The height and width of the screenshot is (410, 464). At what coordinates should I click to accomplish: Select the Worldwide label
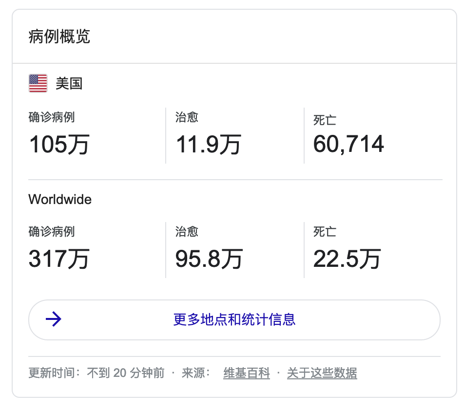coord(60,199)
